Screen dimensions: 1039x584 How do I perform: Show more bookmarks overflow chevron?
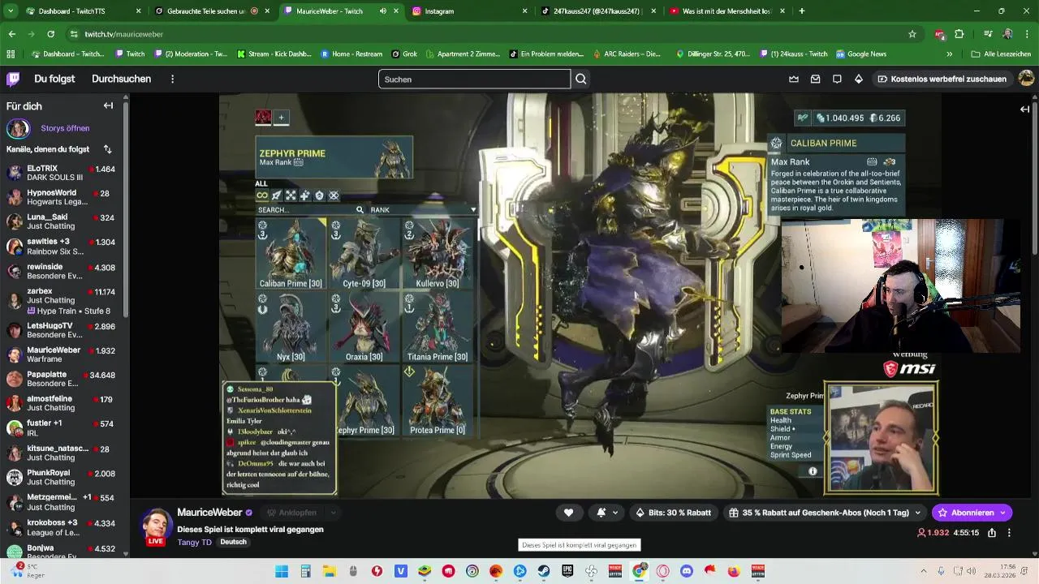949,54
